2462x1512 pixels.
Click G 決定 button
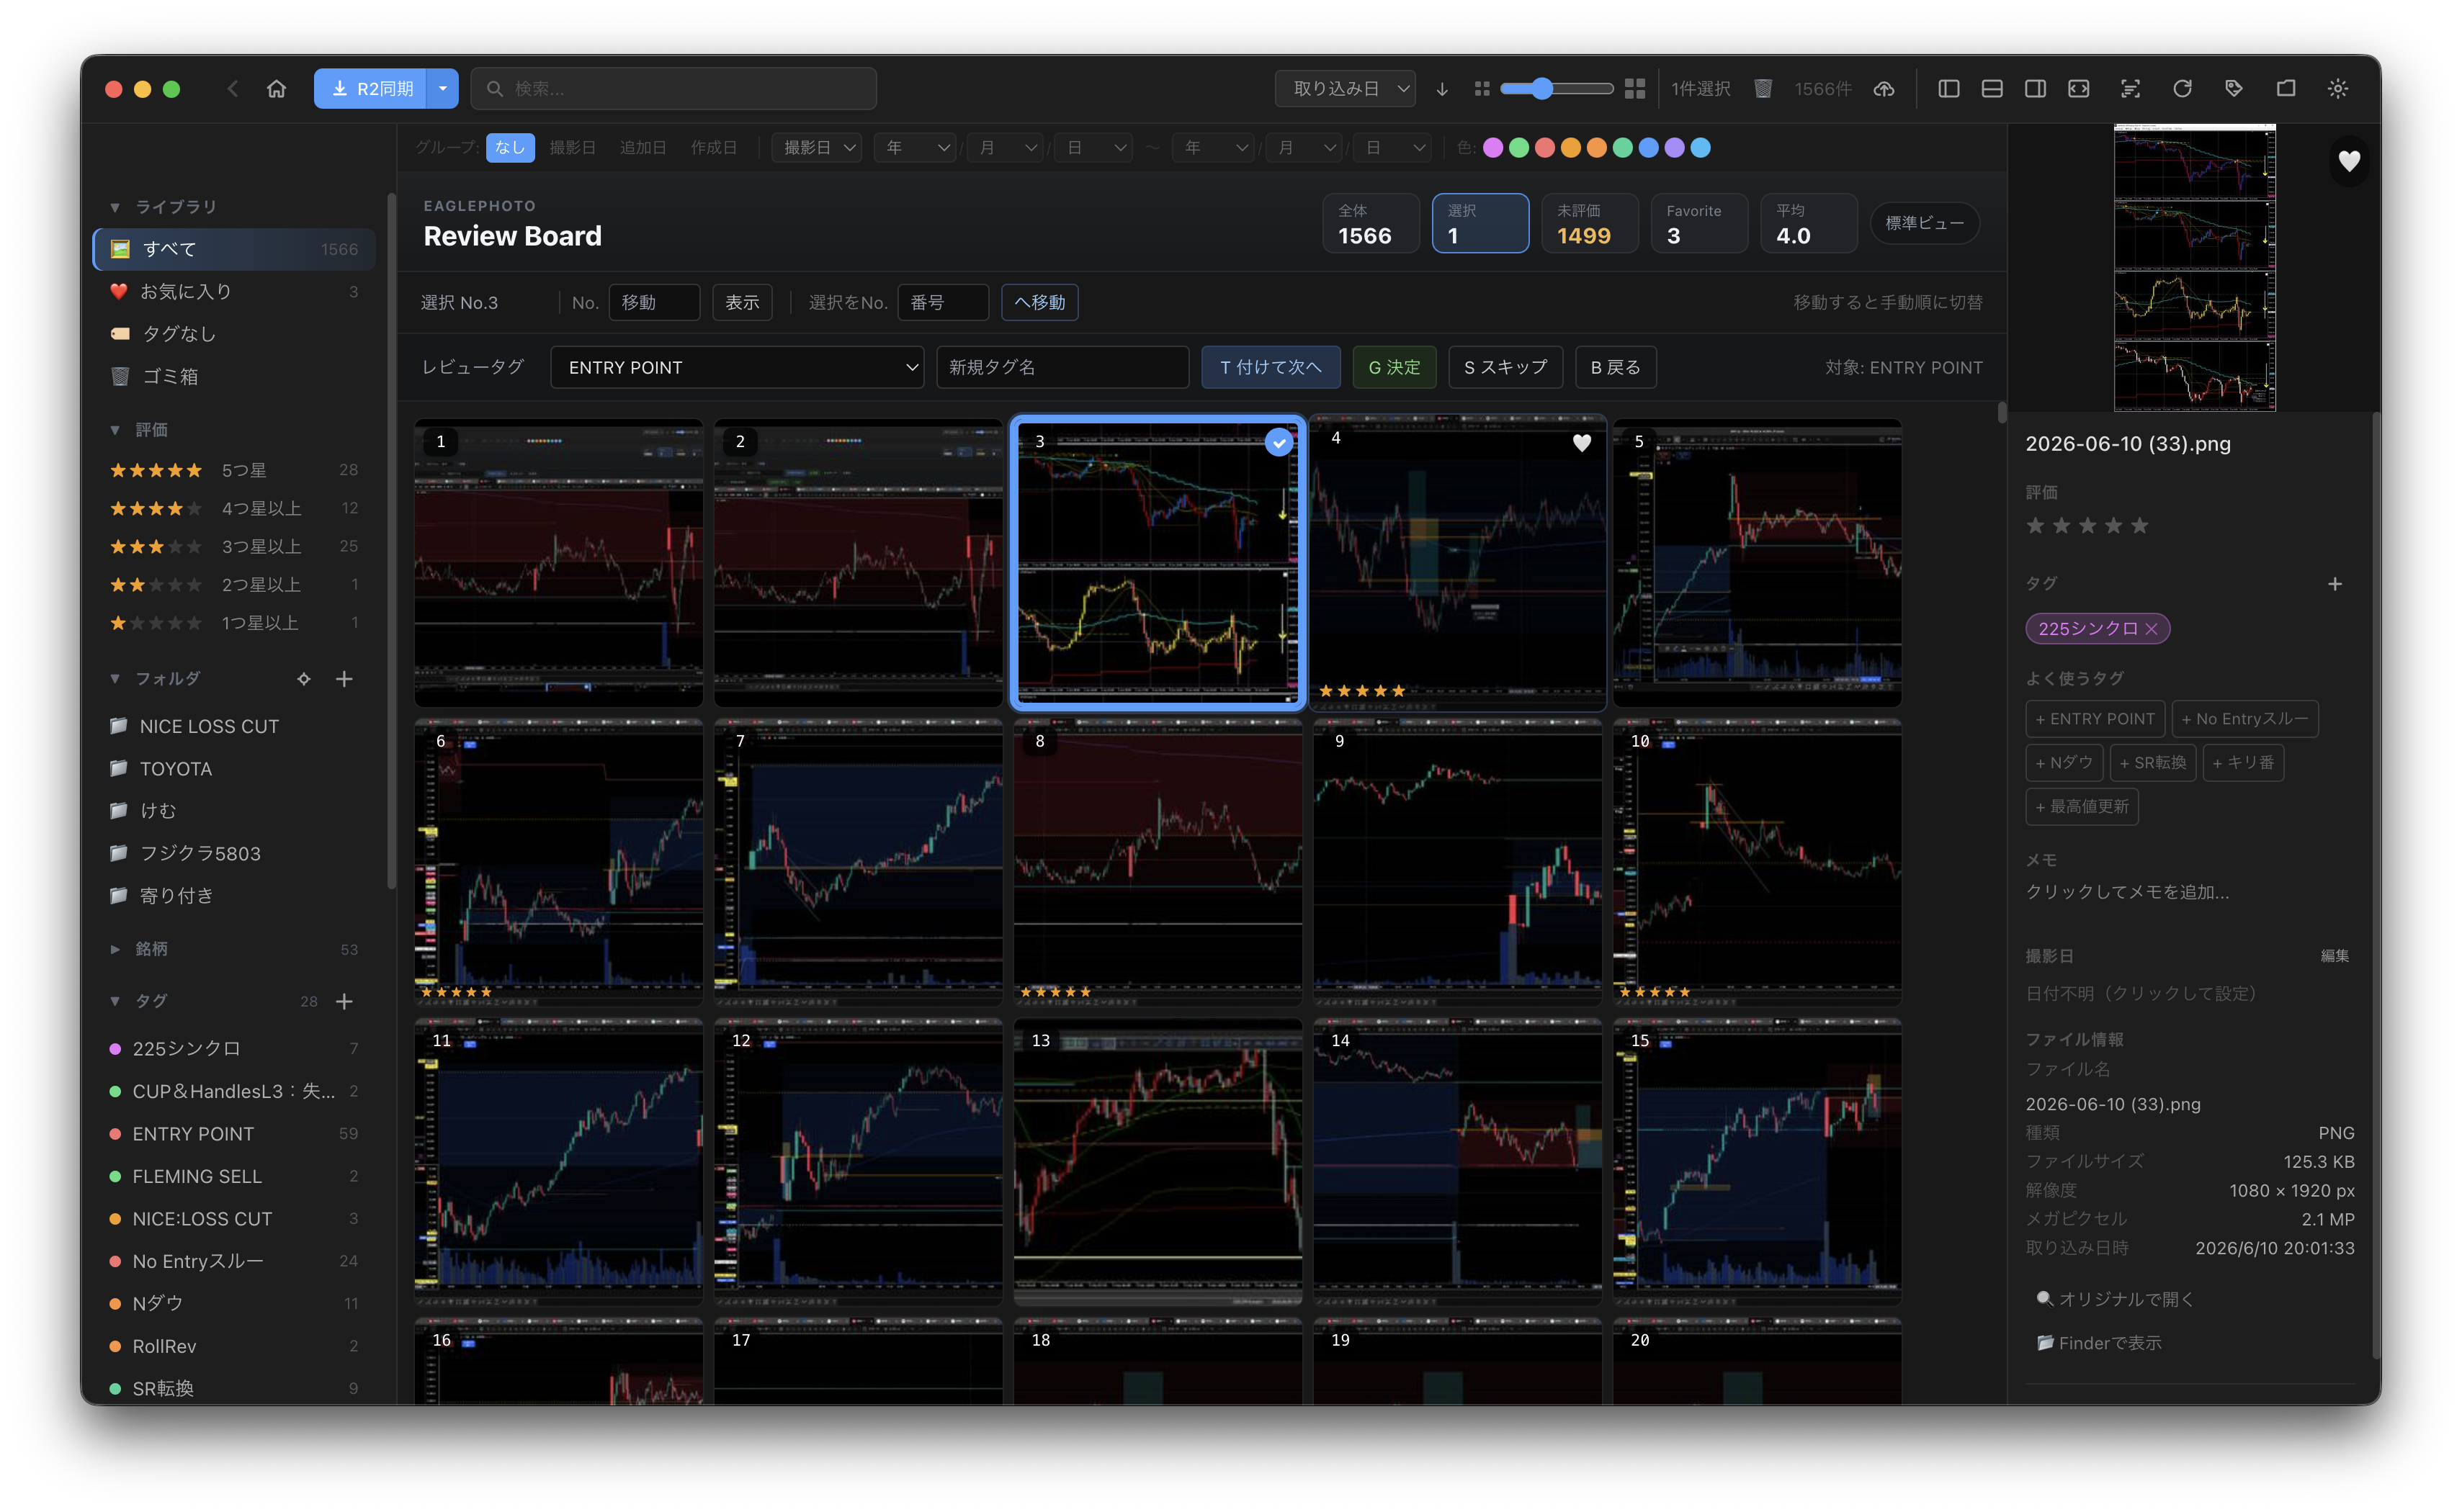tap(1394, 368)
